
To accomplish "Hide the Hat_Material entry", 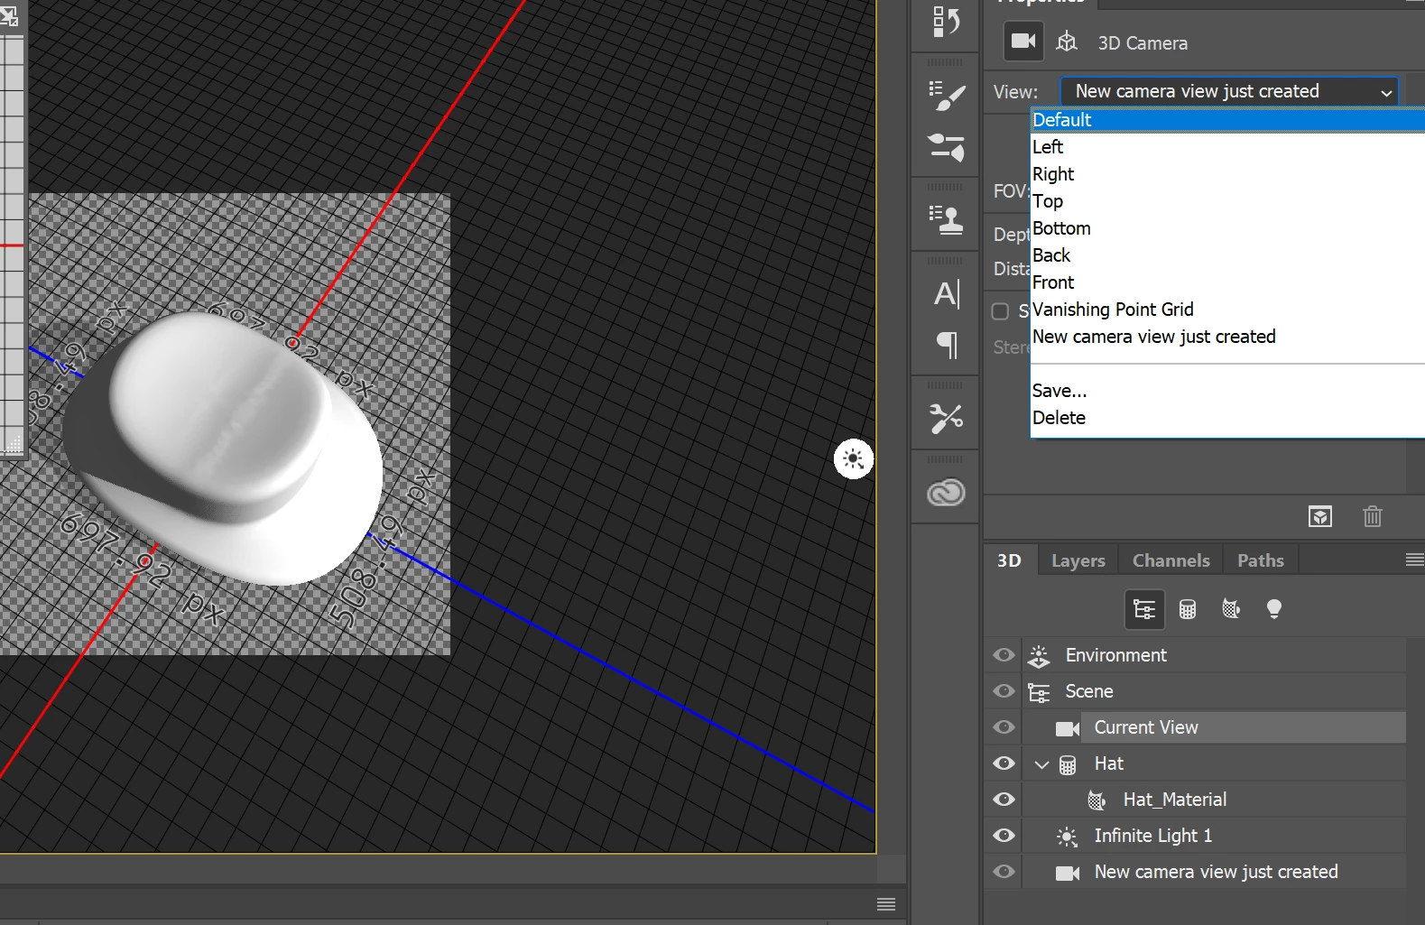I will [x=1004, y=800].
